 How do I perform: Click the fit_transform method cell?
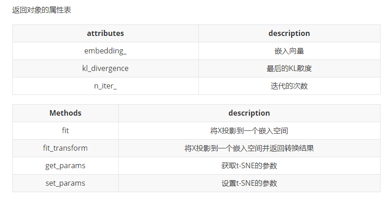(65, 148)
